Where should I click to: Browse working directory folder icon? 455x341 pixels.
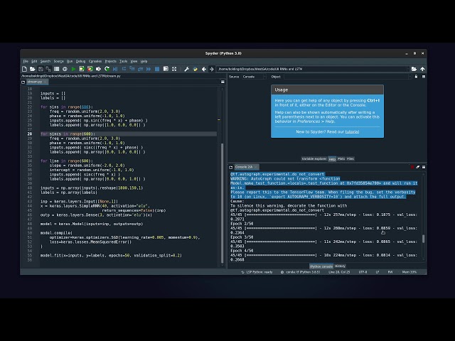[x=414, y=69]
